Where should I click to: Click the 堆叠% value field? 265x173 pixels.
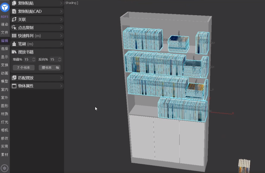pyautogui.click(x=28, y=59)
